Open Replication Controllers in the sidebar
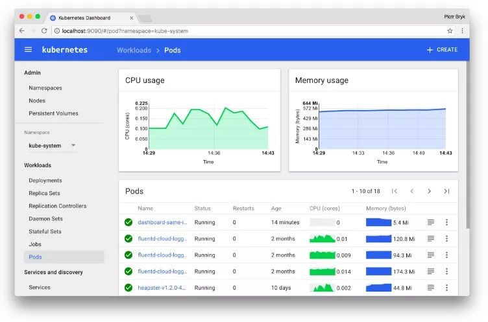488x322 pixels. coord(58,206)
